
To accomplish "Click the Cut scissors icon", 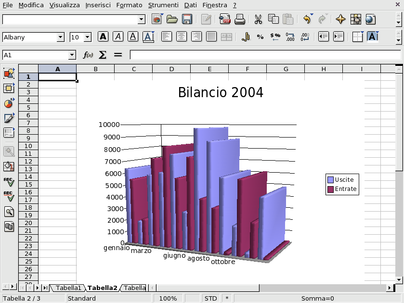I will 258,19.
